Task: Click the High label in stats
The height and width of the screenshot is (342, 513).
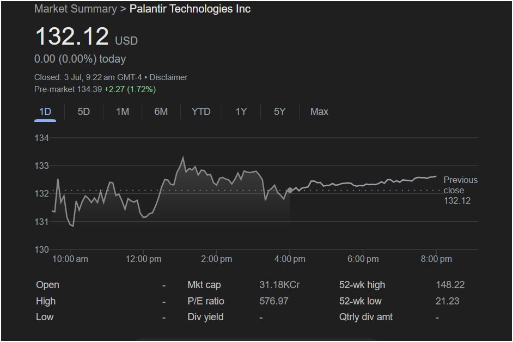Action: [46, 301]
